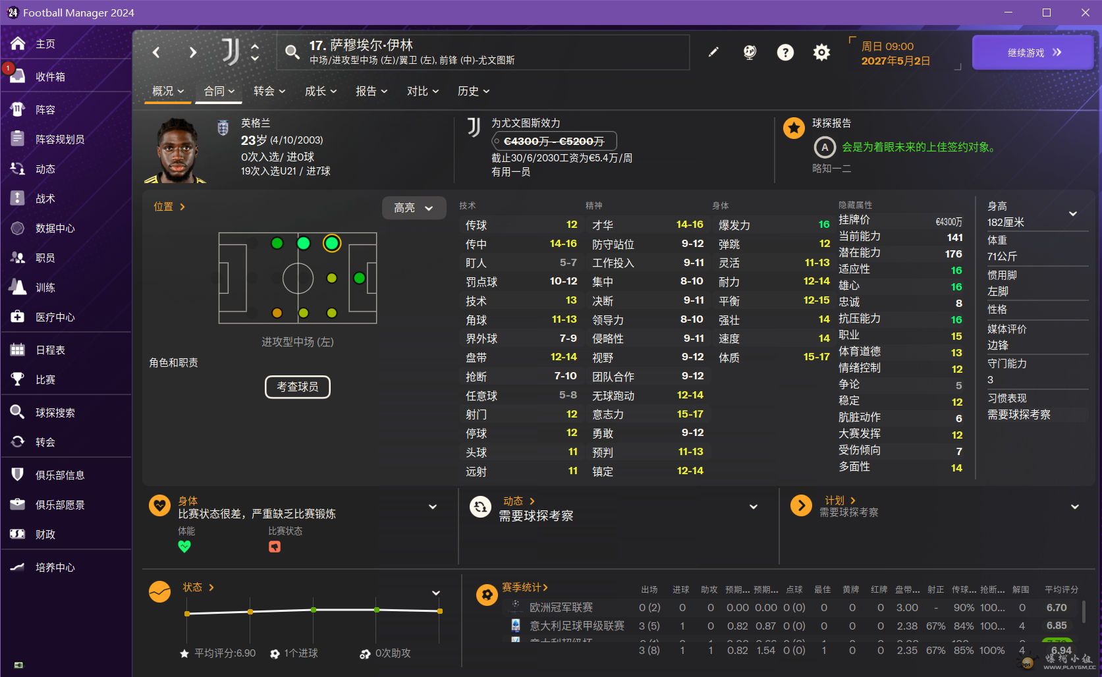The height and width of the screenshot is (677, 1102).
Task: Click the 潜在能力 176 attribute row
Action: point(900,254)
